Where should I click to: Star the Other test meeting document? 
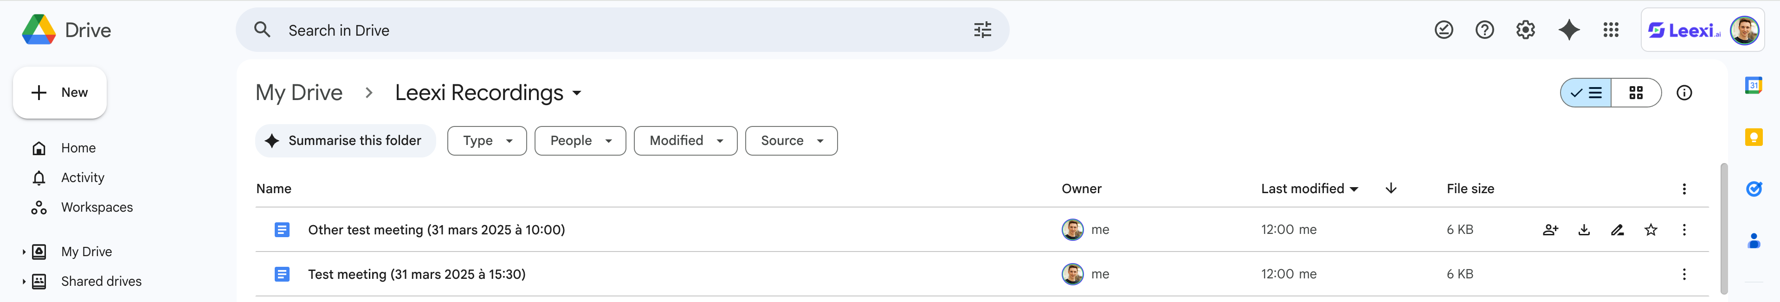pyautogui.click(x=1650, y=230)
